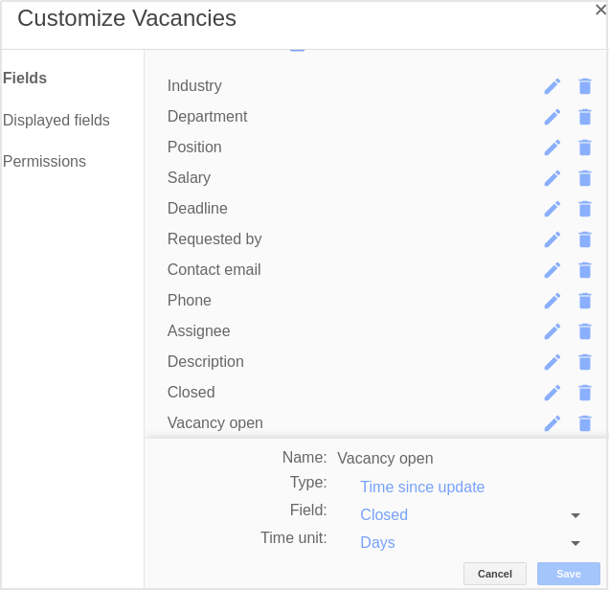Remove the Salary field via trash icon
Image resolution: width=609 pixels, height=590 pixels.
[x=584, y=178]
